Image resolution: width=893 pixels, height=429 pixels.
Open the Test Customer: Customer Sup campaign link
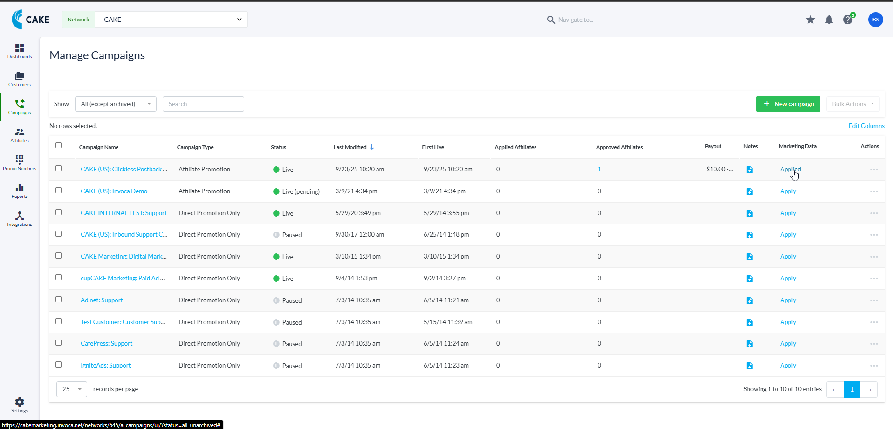click(x=123, y=322)
